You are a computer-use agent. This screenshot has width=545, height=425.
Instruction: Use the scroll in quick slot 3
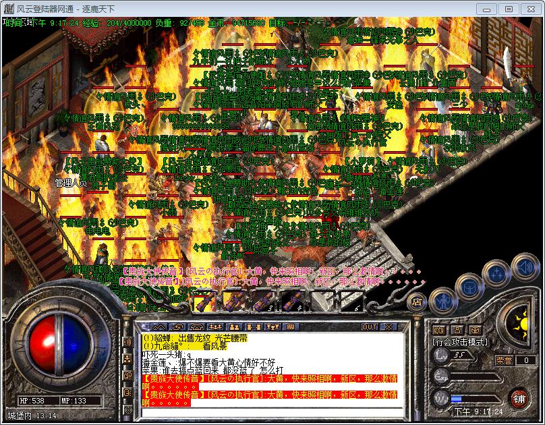click(x=264, y=301)
